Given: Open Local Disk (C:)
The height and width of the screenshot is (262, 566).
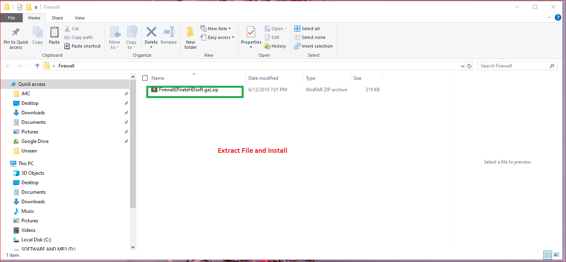Looking at the screenshot, I should point(36,240).
